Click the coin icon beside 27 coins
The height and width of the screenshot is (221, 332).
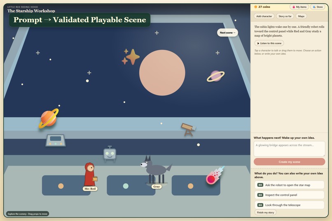(x=255, y=7)
